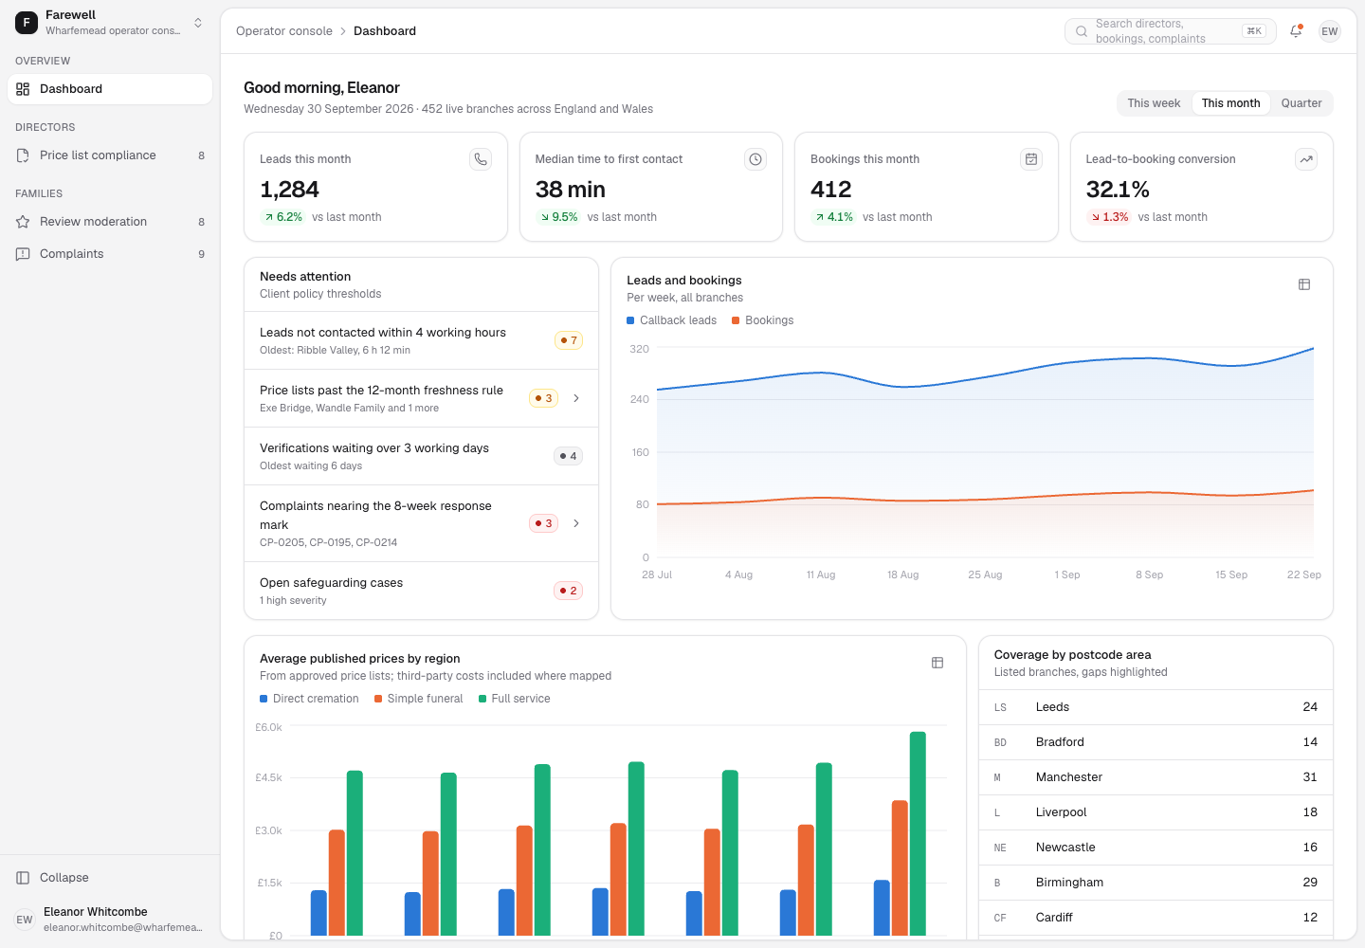Viewport: 1365px width, 948px height.
Task: Click the Review moderation star icon
Action: coord(23,222)
